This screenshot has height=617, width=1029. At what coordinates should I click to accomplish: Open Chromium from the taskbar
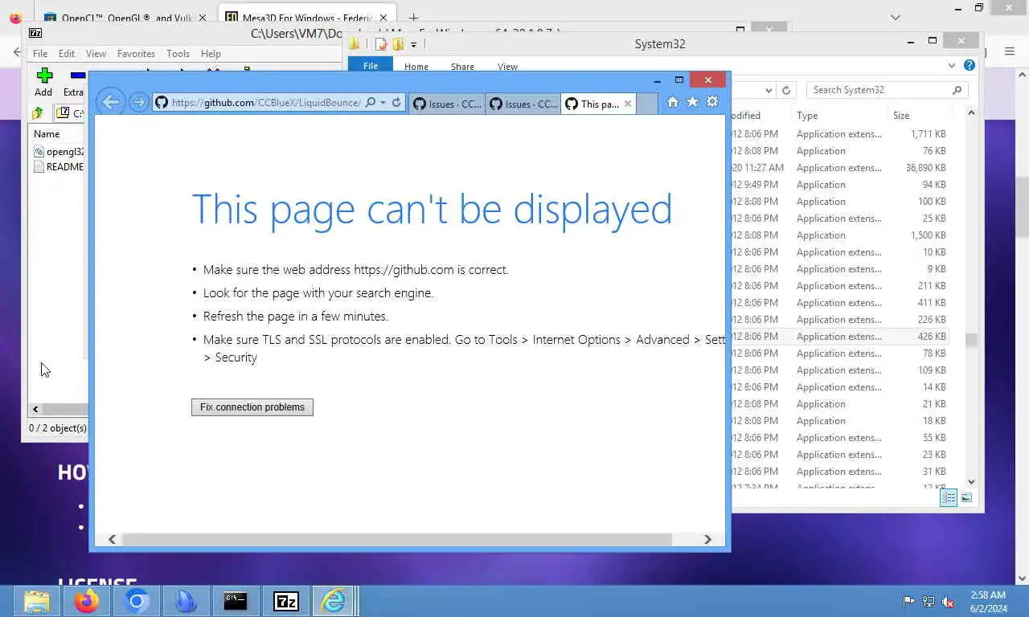pos(136,601)
